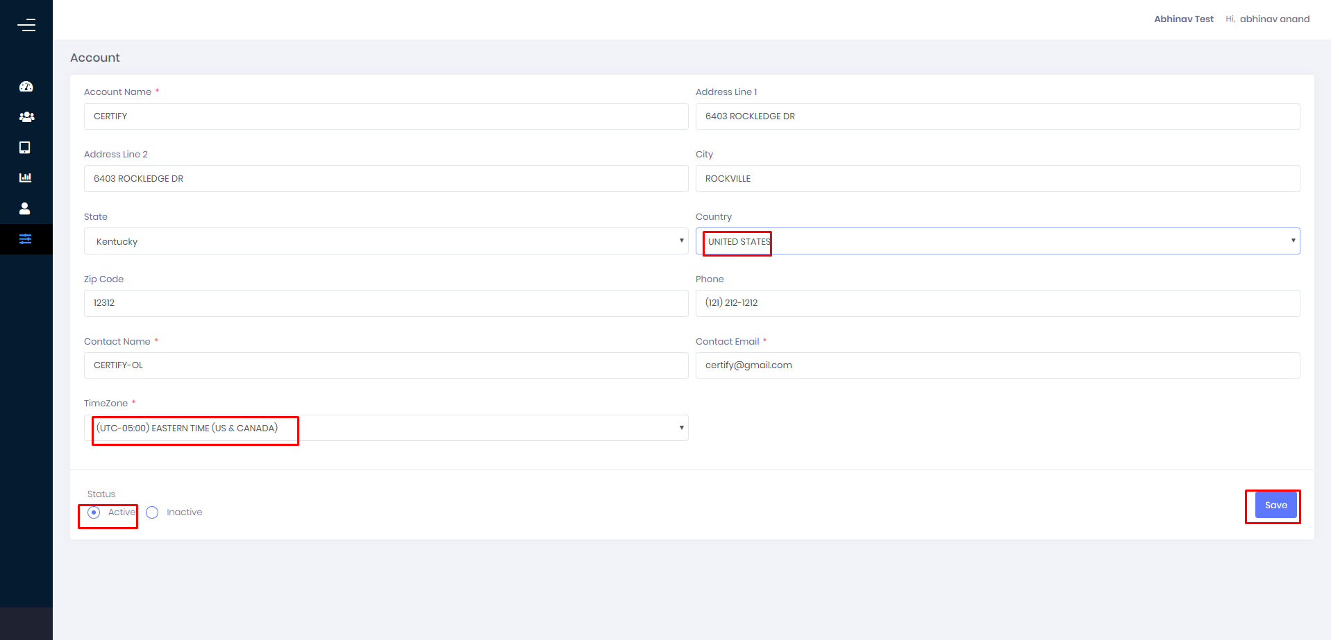Focus the Account Name input field

pyautogui.click(x=386, y=116)
